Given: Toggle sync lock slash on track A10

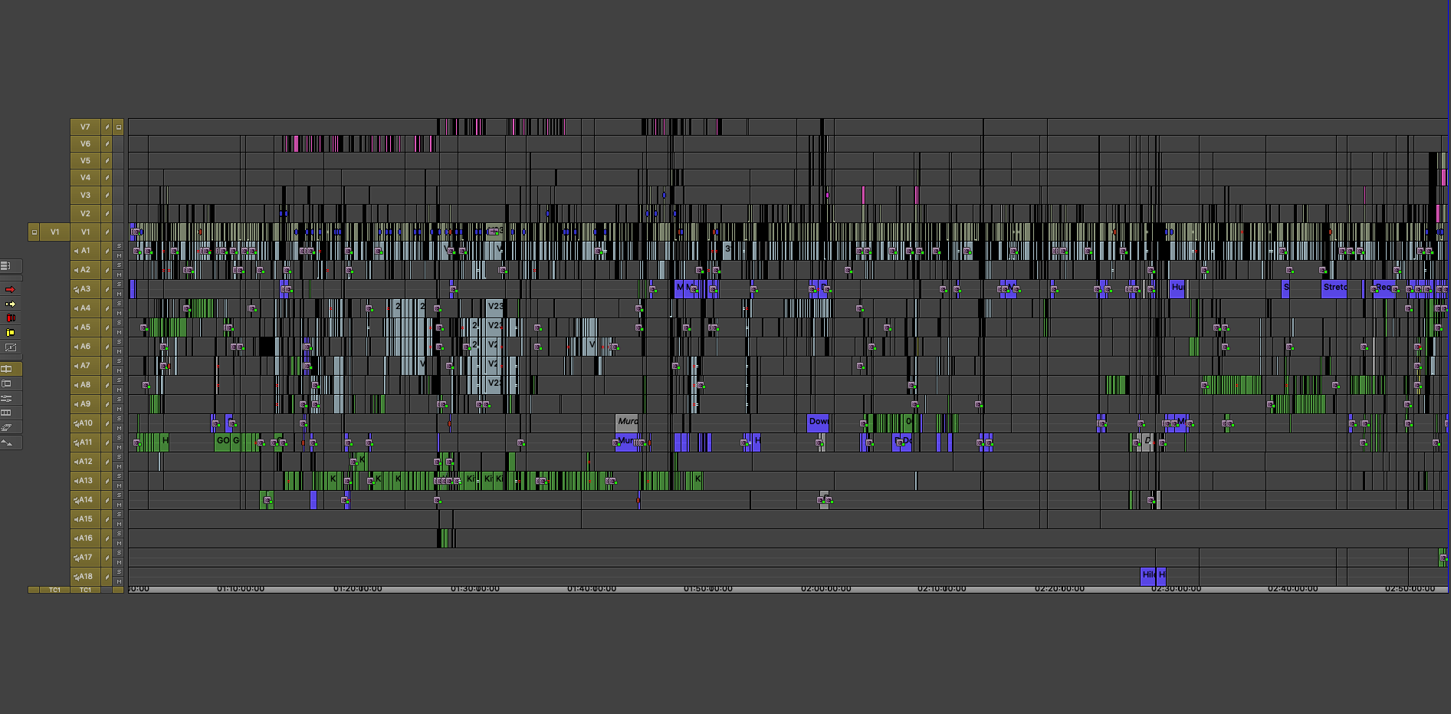Looking at the screenshot, I should pyautogui.click(x=107, y=423).
